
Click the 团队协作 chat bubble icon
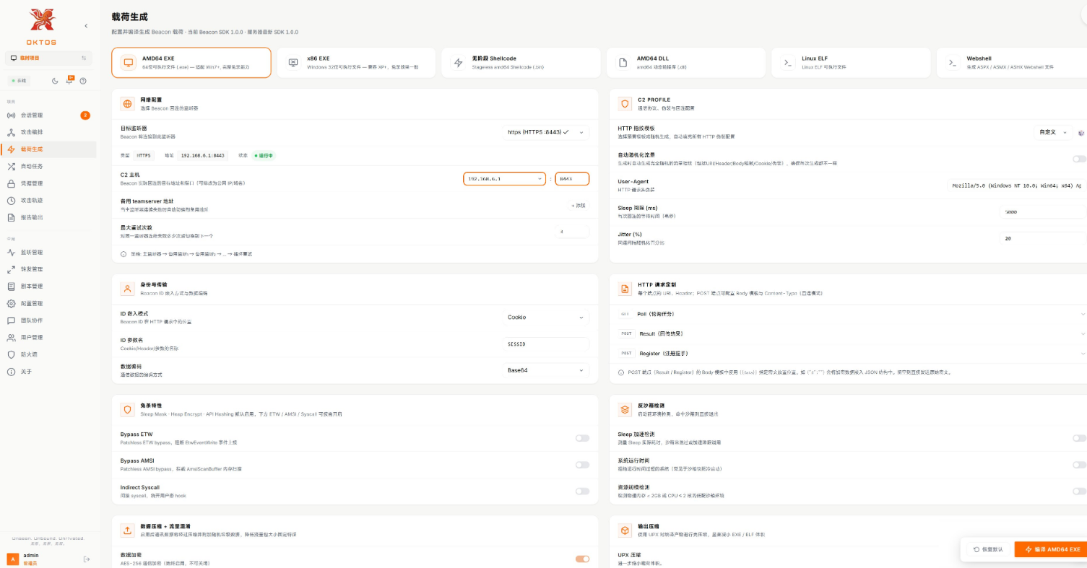point(11,320)
